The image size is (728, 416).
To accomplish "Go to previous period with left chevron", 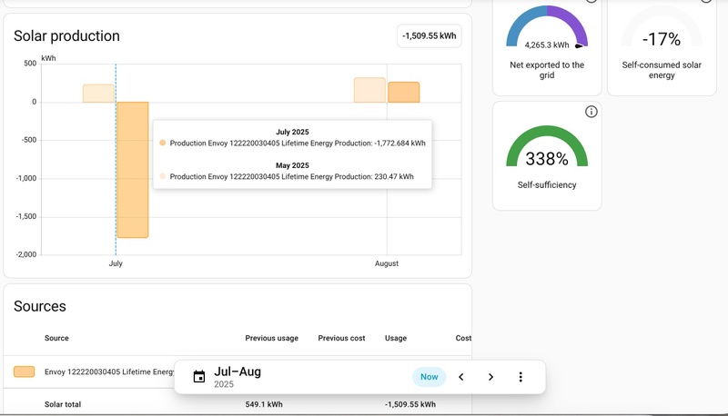I will [461, 377].
